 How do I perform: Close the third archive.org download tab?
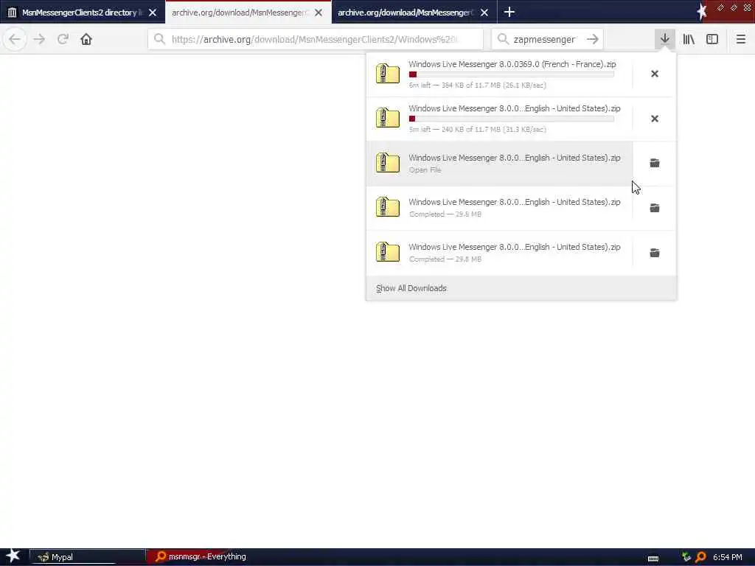tap(484, 13)
